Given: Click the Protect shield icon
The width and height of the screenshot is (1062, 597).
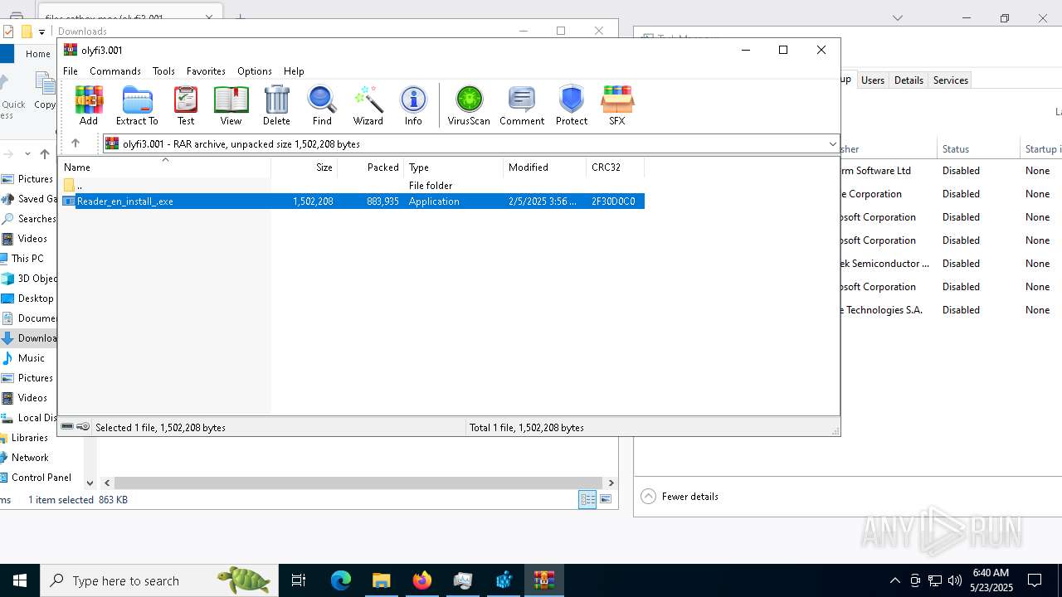Looking at the screenshot, I should click(x=572, y=105).
